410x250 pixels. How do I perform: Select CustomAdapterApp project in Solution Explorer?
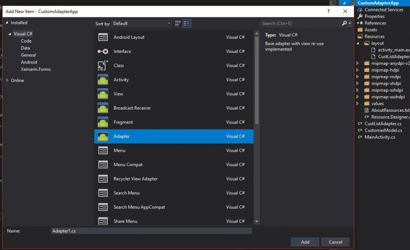(378, 3)
